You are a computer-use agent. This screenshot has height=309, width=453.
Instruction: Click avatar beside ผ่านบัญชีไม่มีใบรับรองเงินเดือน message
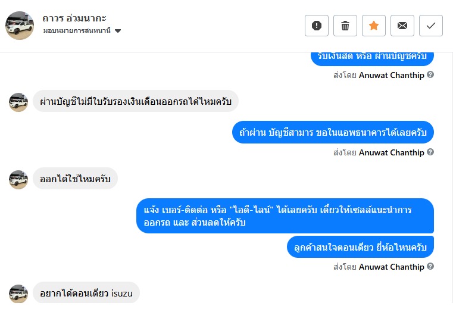pos(18,102)
